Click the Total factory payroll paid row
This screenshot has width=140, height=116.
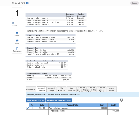[x=50, y=54]
